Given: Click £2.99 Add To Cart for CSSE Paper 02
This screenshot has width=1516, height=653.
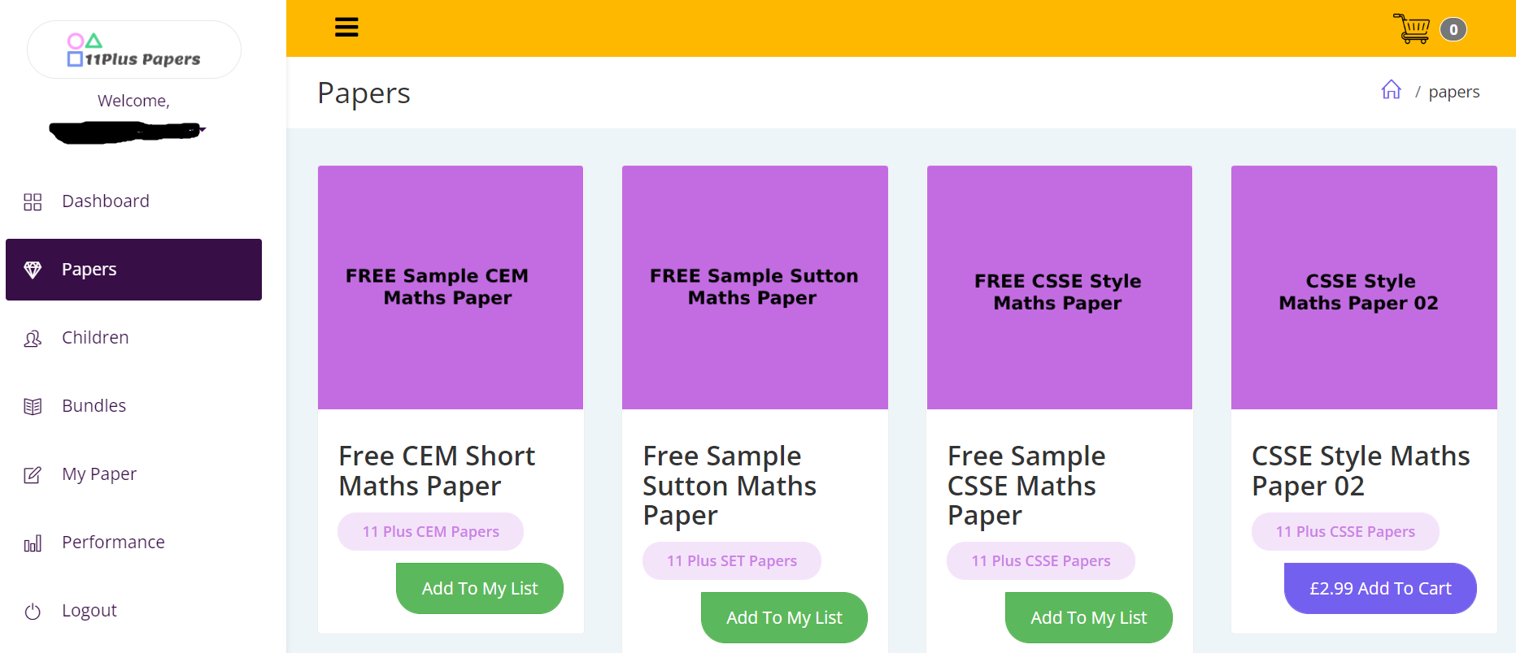Looking at the screenshot, I should (1380, 587).
